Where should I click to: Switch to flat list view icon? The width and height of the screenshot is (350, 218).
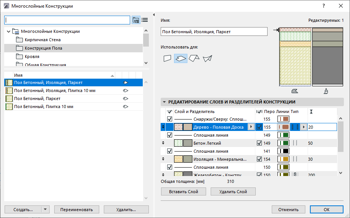pyautogui.click(x=145, y=20)
